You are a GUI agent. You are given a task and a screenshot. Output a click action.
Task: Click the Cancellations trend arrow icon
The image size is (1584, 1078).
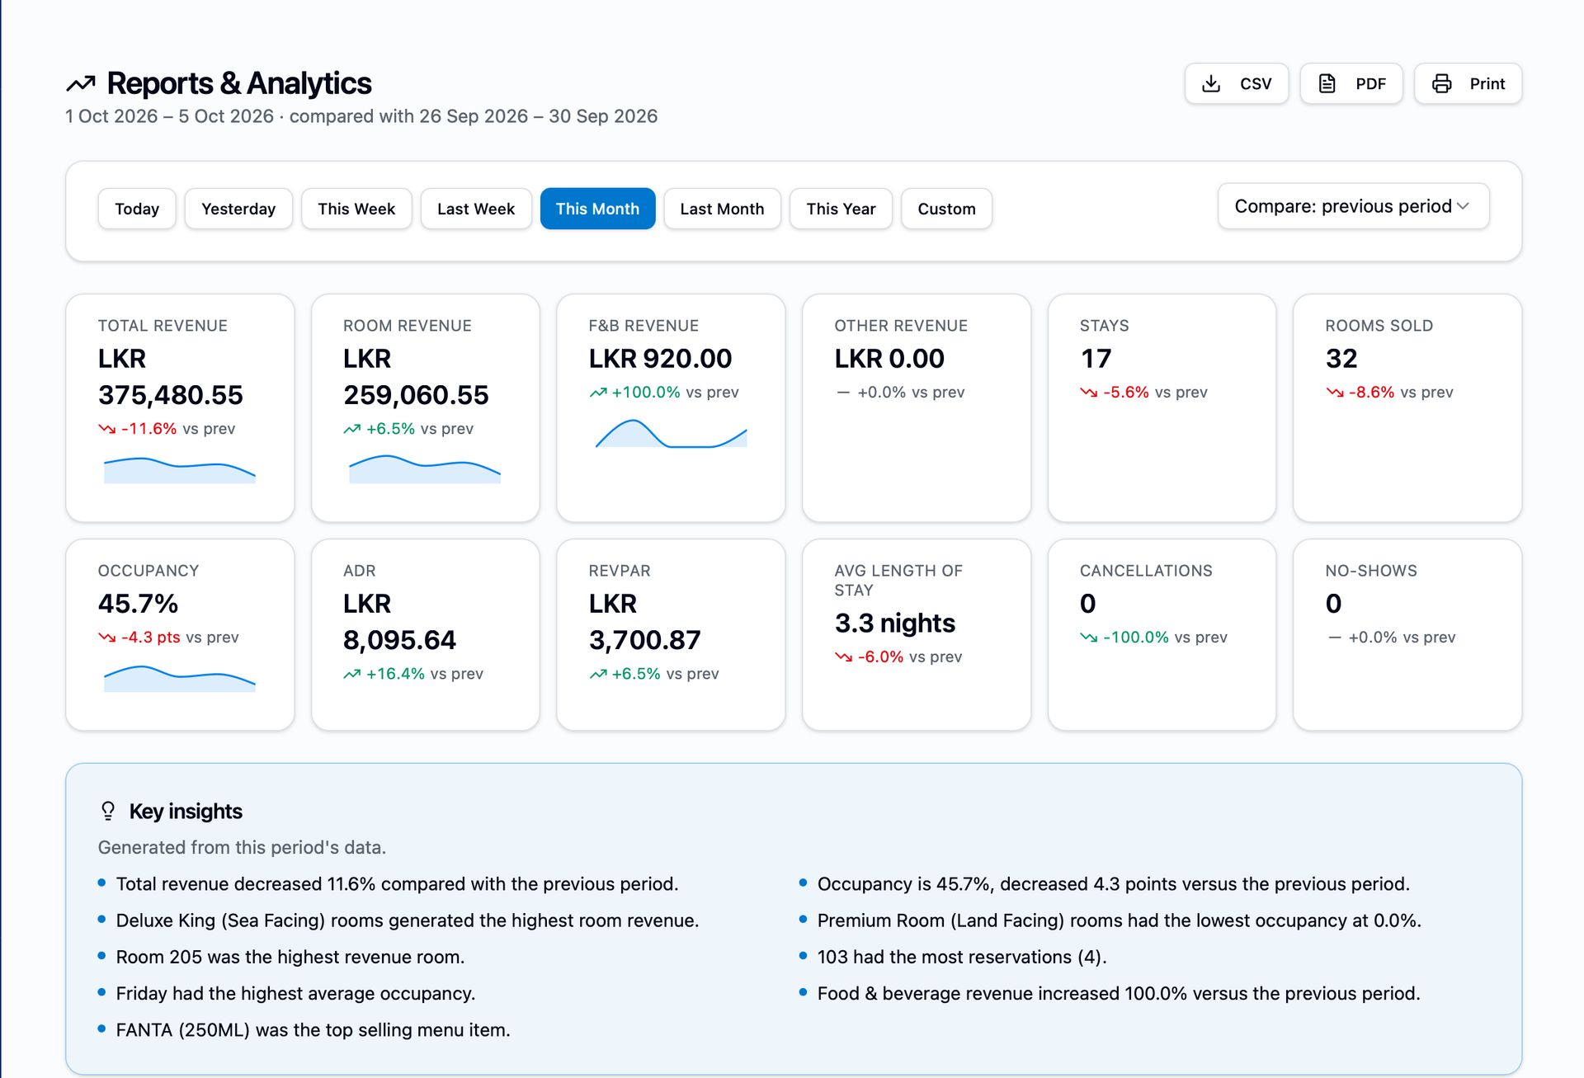point(1089,638)
